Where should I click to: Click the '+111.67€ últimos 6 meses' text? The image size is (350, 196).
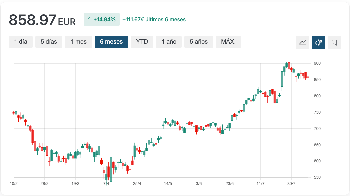coord(154,19)
